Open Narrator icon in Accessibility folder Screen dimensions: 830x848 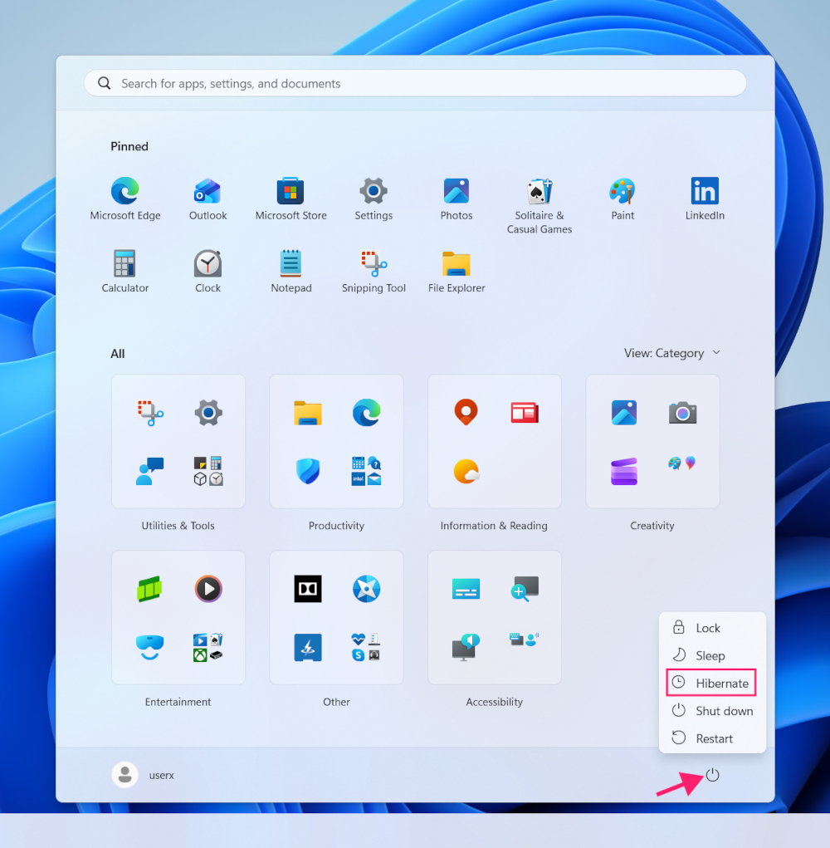tap(466, 647)
